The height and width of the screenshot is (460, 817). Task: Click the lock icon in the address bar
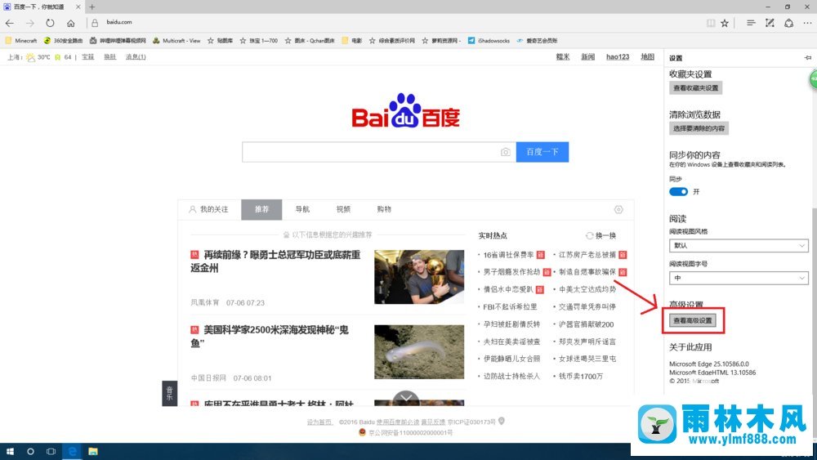95,23
